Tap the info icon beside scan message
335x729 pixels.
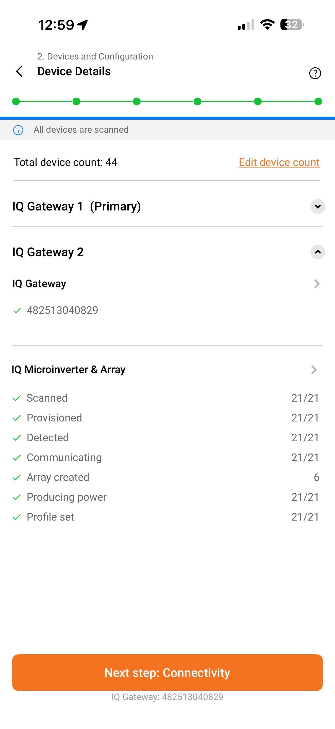coord(18,130)
